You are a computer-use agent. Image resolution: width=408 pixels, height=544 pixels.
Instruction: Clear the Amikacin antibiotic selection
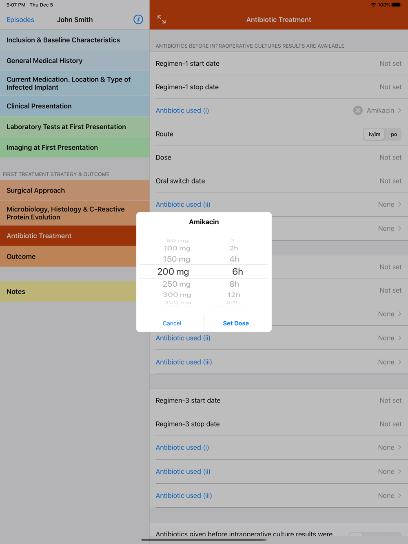point(358,111)
